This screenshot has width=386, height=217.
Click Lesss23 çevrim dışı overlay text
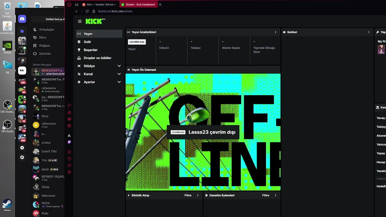tap(212, 132)
